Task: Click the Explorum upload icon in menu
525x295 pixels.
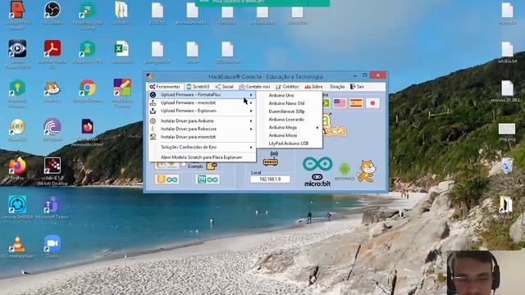Action: pos(153,111)
